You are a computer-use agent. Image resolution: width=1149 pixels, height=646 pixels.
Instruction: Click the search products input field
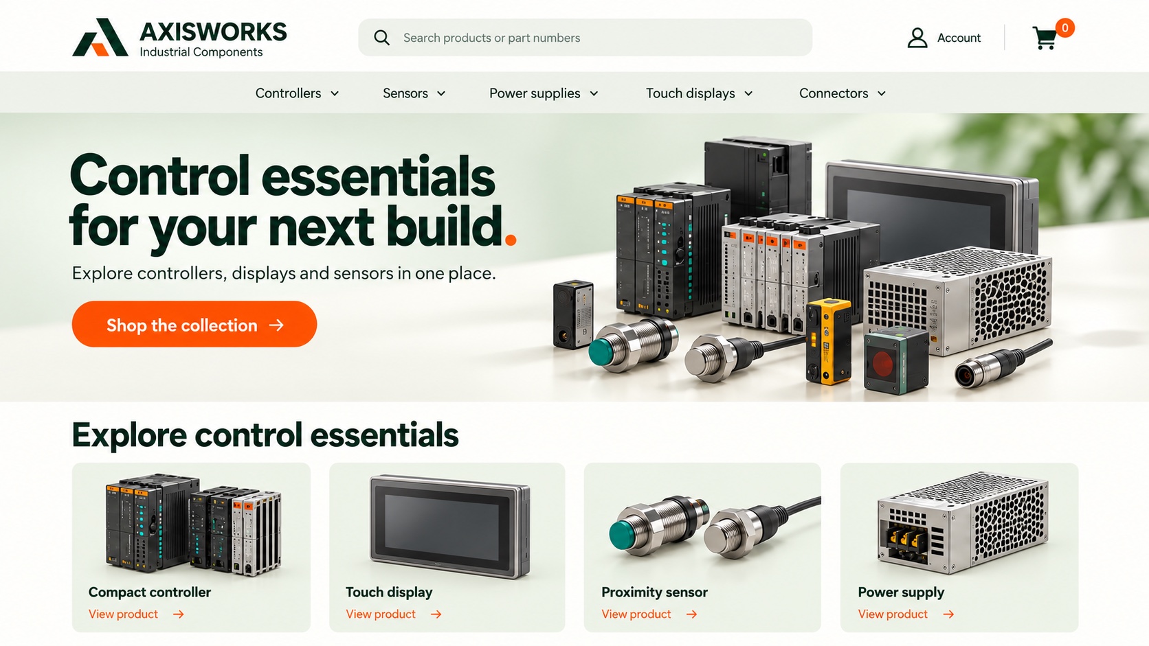click(585, 38)
